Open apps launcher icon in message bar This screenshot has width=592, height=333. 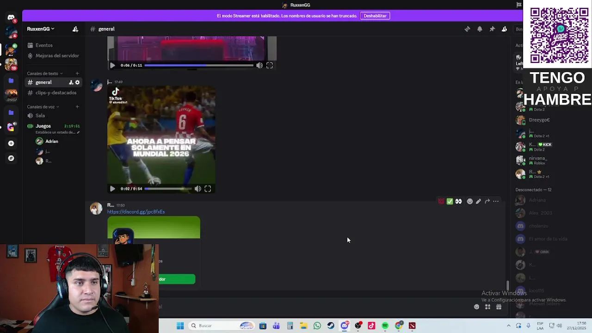point(487,307)
